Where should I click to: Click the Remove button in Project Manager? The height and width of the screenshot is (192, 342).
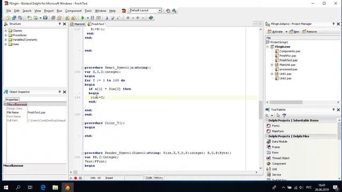tap(309, 32)
